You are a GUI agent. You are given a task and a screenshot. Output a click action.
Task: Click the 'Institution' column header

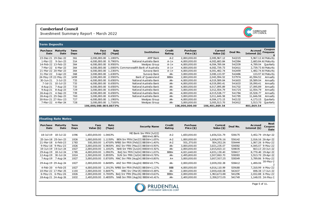tap(151, 52)
